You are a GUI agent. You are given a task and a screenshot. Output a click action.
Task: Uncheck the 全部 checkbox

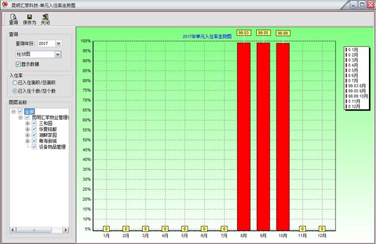pos(20,111)
